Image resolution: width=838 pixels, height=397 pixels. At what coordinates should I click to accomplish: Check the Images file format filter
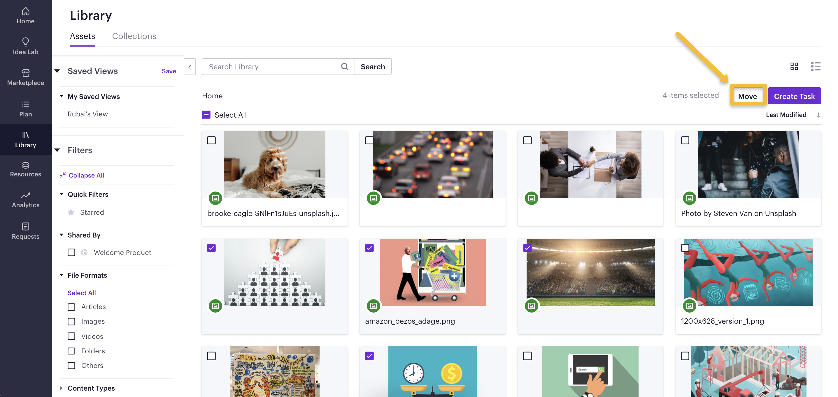71,321
